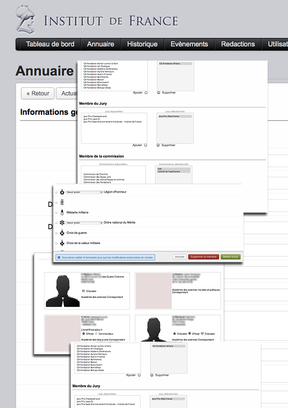The height and width of the screenshot is (408, 288).
Task: Click the Médaille militaire medal icon
Action: [62, 212]
